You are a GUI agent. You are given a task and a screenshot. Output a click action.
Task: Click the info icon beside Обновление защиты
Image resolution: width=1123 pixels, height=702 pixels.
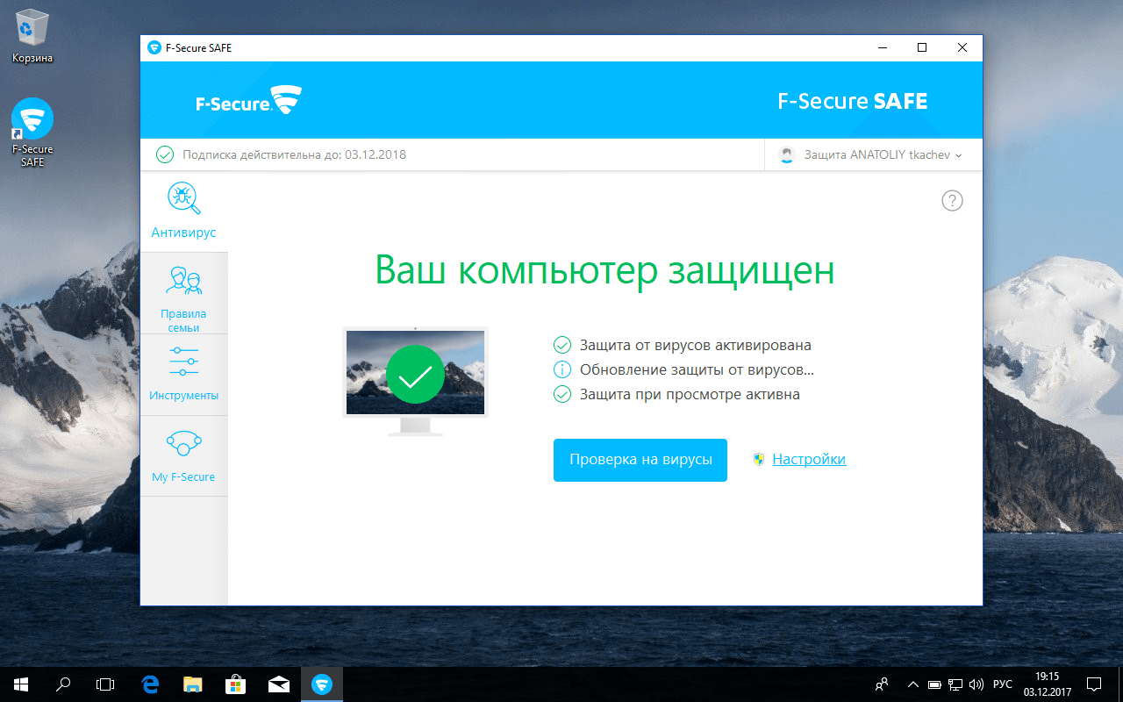click(562, 369)
